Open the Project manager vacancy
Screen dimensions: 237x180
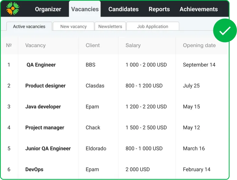(x=45, y=128)
